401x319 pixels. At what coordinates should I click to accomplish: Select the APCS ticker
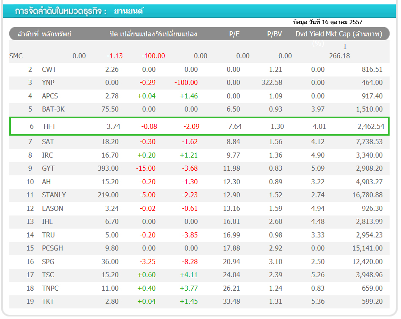pyautogui.click(x=50, y=96)
